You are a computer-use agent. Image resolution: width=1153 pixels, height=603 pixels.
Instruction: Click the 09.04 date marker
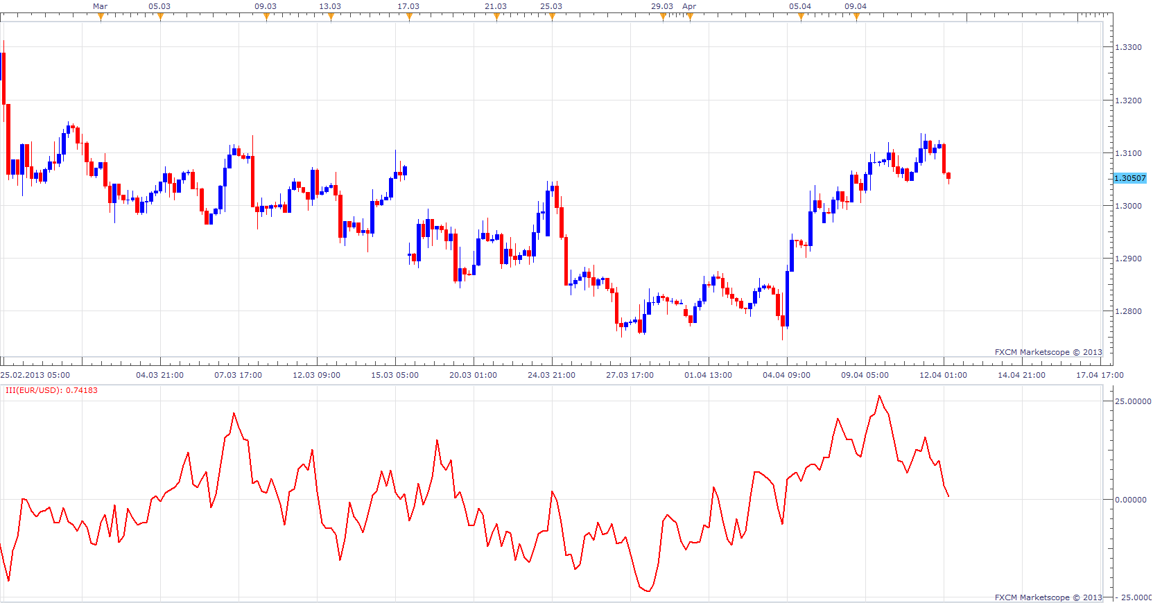click(856, 17)
